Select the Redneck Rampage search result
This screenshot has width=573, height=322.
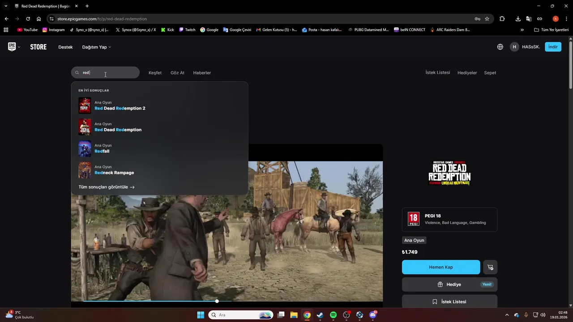click(x=159, y=170)
